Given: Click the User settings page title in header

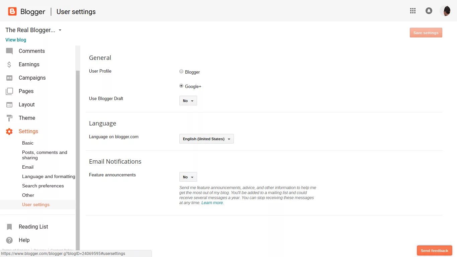Looking at the screenshot, I should point(76,12).
